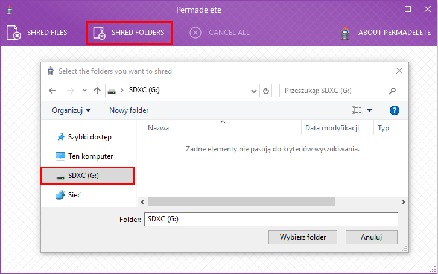Maximize the Permadelete window

[408, 10]
